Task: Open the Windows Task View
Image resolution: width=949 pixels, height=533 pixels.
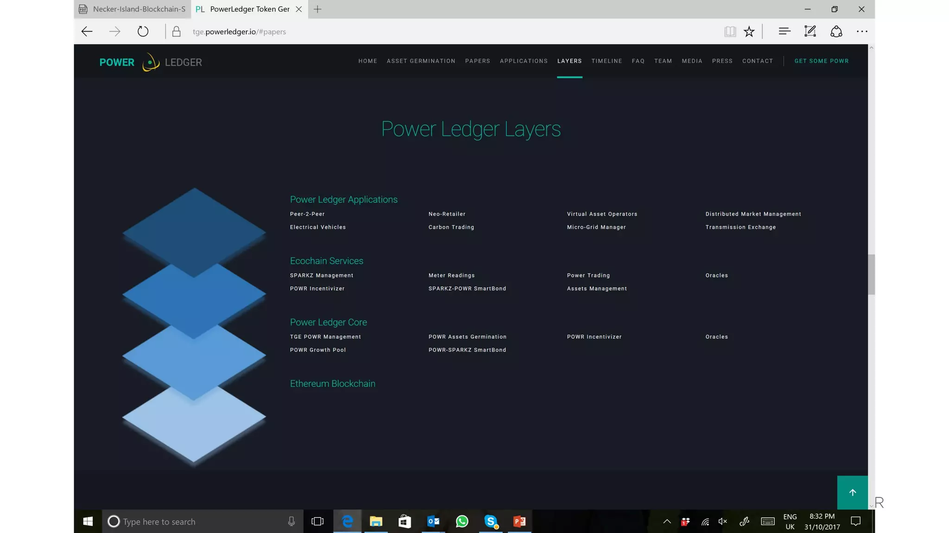Action: (317, 521)
